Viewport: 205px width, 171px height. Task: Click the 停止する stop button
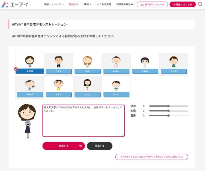pos(100,146)
